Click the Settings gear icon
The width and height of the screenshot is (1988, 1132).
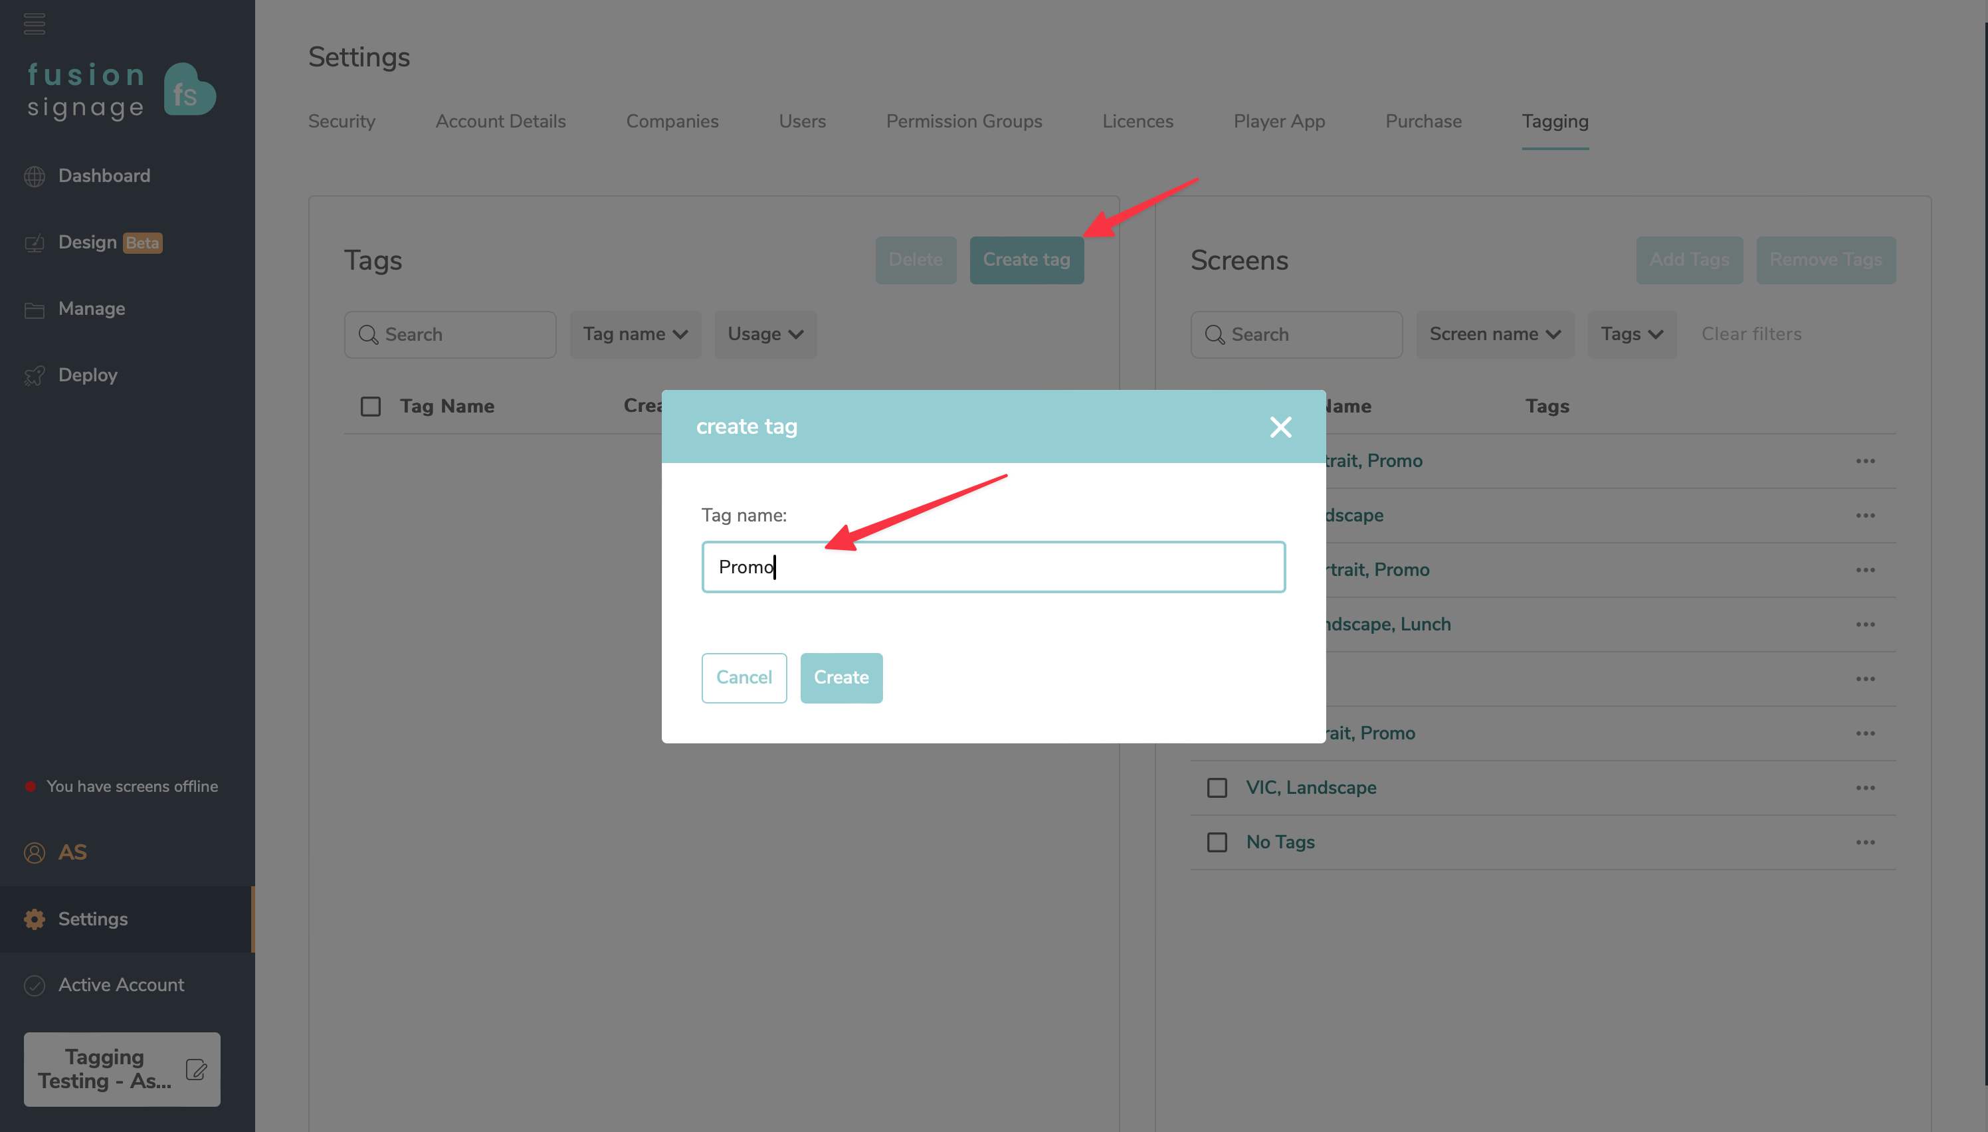[x=34, y=919]
